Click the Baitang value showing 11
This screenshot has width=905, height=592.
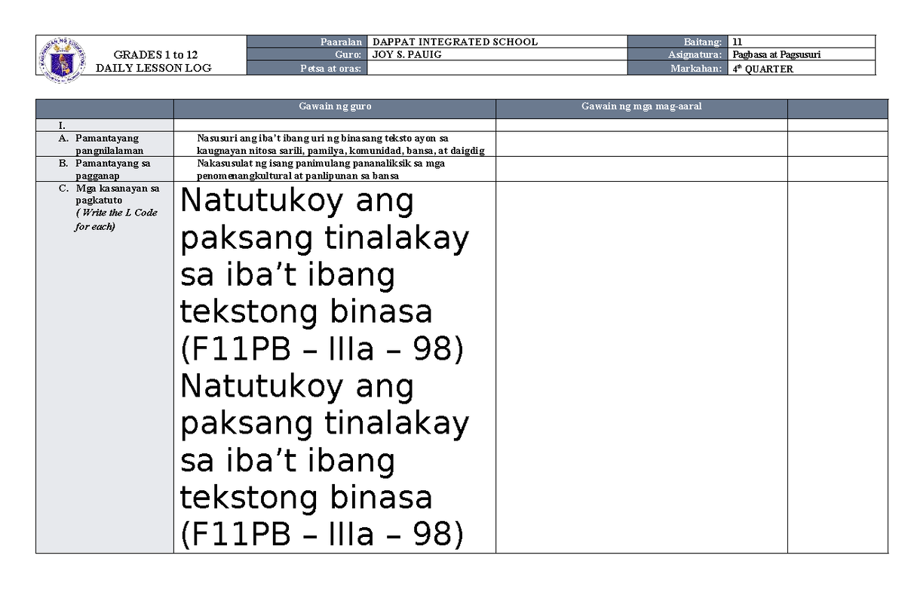coord(738,41)
